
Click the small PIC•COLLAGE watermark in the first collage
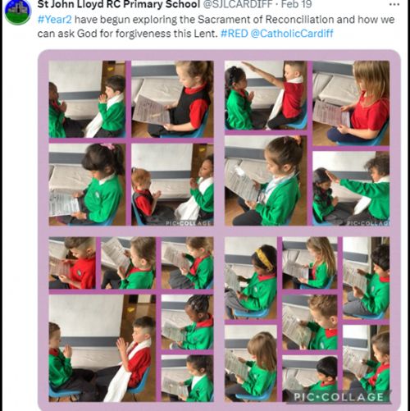[189, 223]
